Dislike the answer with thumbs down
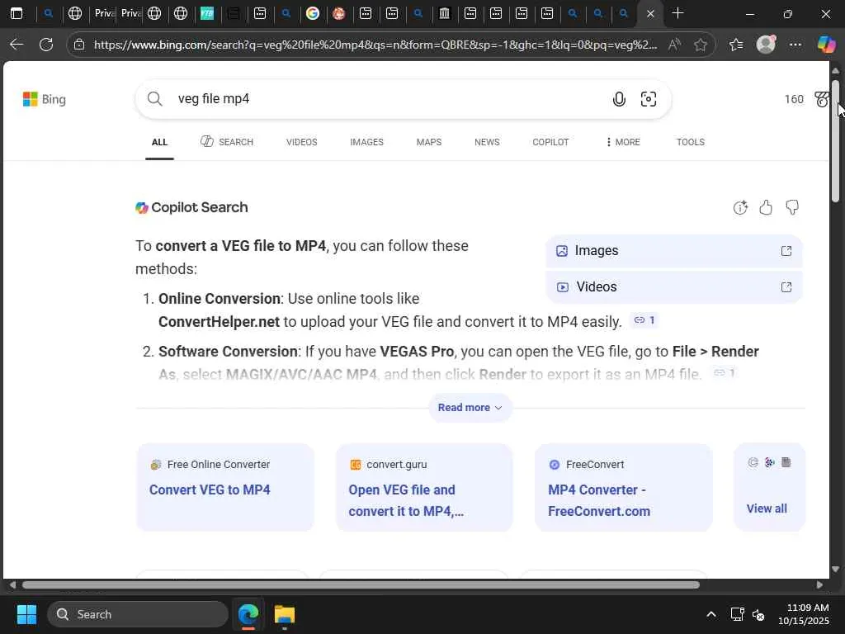The width and height of the screenshot is (845, 634). tap(792, 207)
